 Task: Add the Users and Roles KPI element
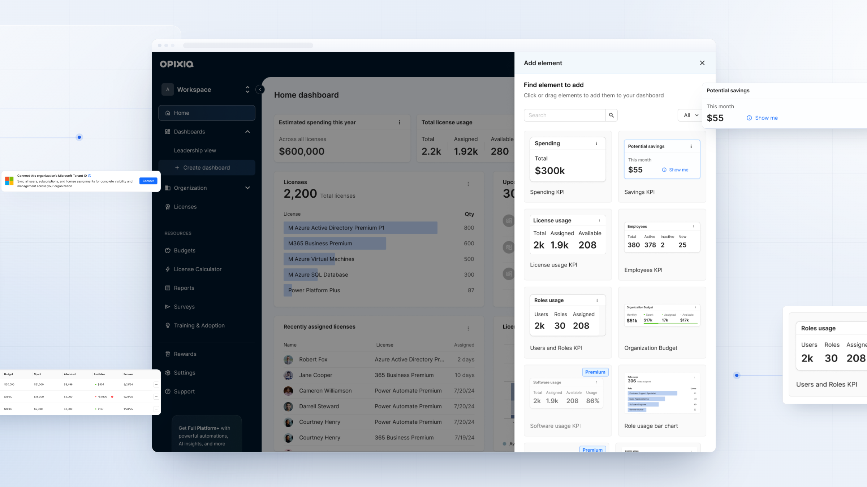point(568,323)
